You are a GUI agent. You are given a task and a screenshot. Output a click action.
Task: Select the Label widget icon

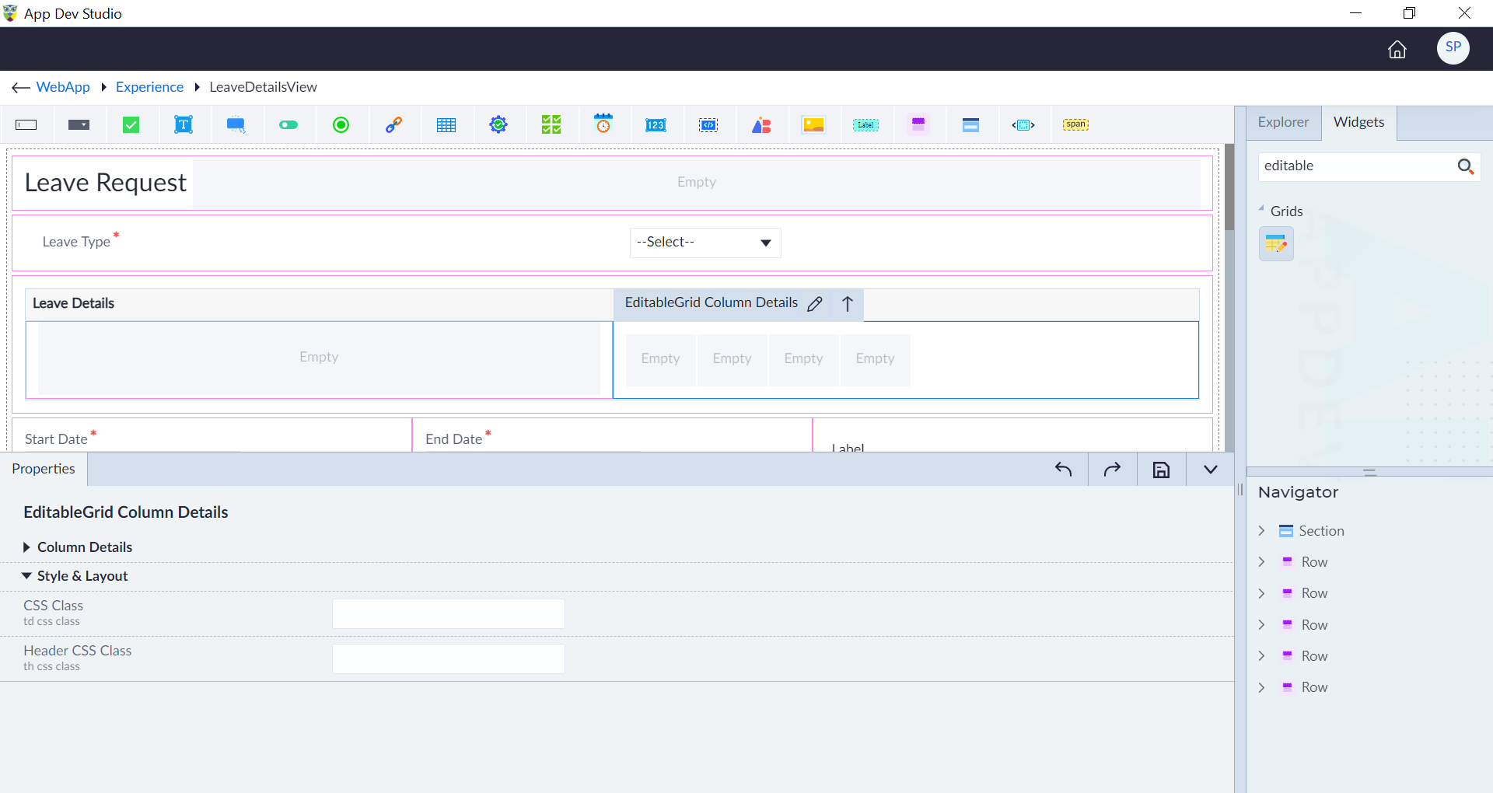pyautogui.click(x=865, y=125)
